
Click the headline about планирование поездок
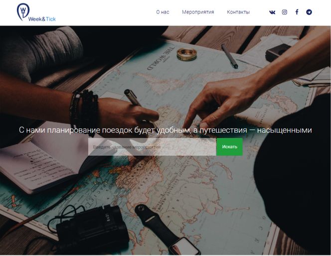(165, 130)
